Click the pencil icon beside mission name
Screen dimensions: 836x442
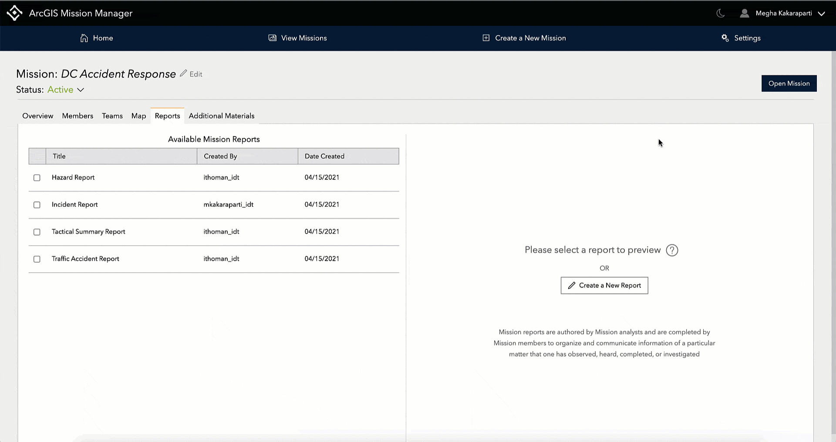pos(183,73)
